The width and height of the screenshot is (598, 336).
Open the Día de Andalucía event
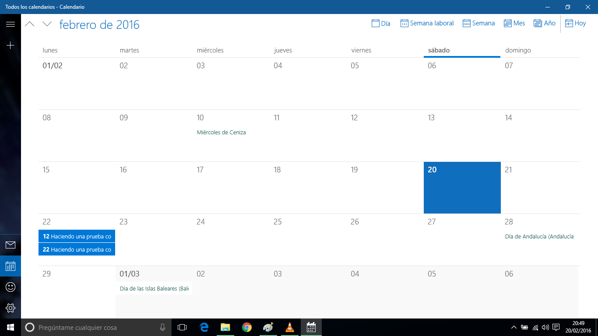pyautogui.click(x=539, y=237)
